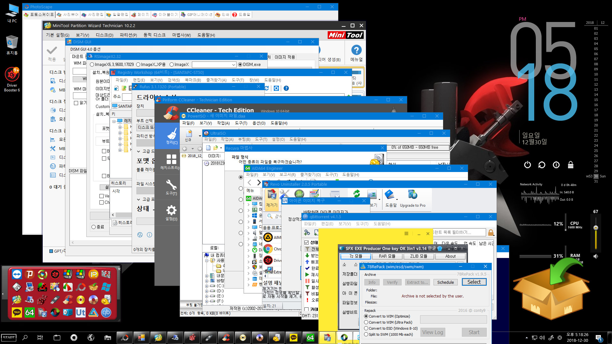Select Convert to ESD (Windows 8-10) radio
This screenshot has height=344, width=612.
tap(366, 328)
